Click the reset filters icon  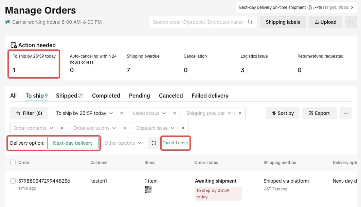[154, 143]
